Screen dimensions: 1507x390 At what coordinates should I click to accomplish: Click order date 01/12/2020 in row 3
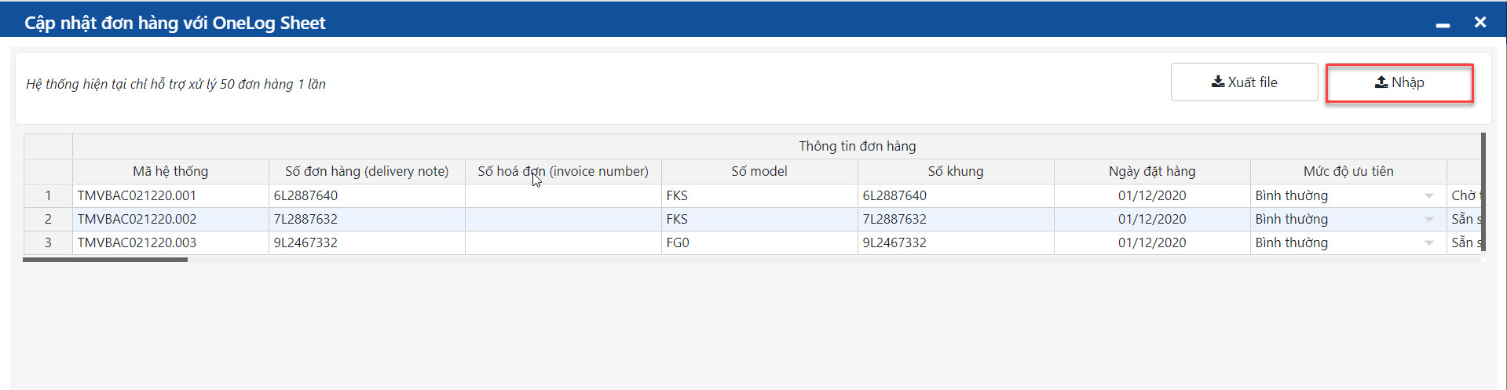point(1152,242)
